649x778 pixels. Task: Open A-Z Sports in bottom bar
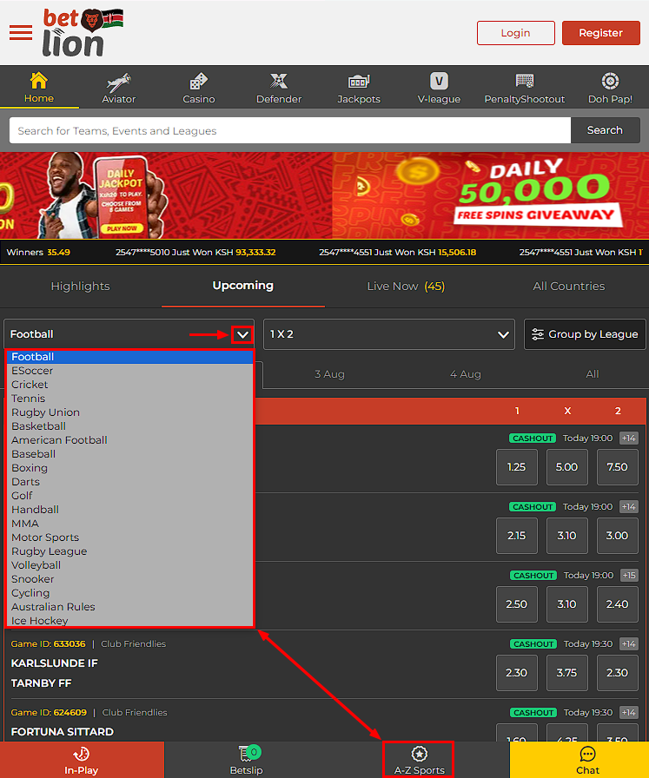[x=419, y=760]
